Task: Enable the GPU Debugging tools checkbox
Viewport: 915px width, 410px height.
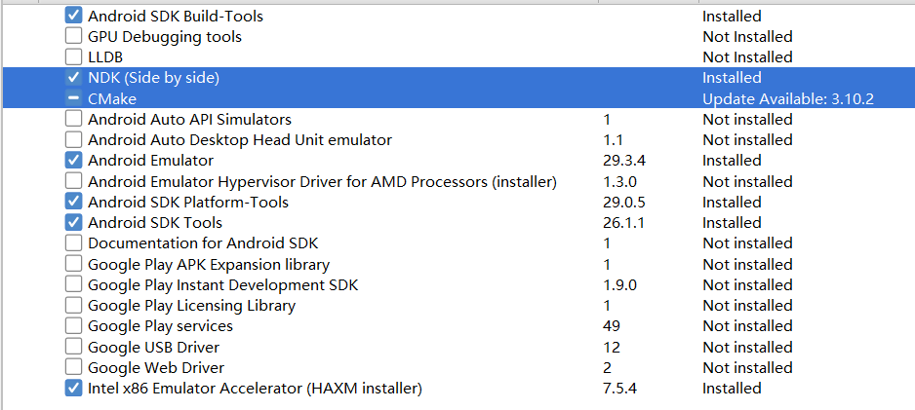Action: coord(73,37)
